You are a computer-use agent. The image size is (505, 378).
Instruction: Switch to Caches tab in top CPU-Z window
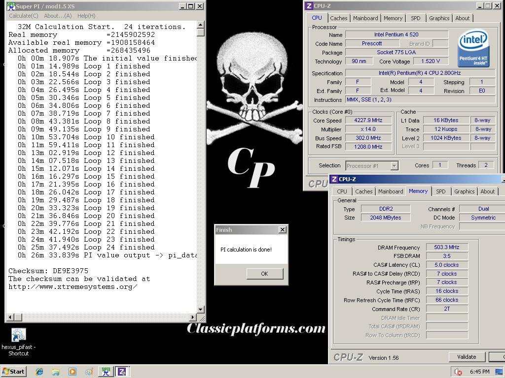[x=338, y=18]
